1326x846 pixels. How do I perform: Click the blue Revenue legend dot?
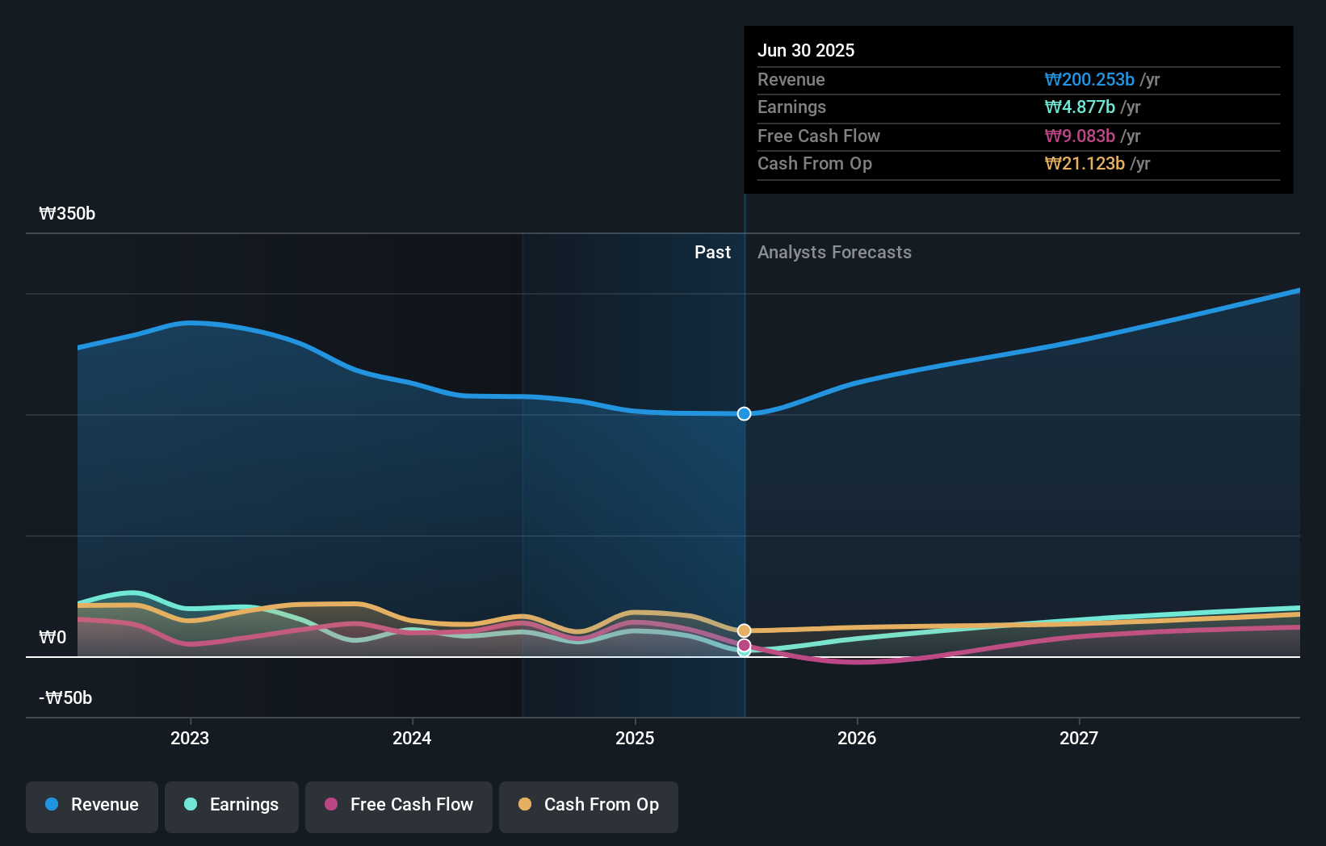52,805
